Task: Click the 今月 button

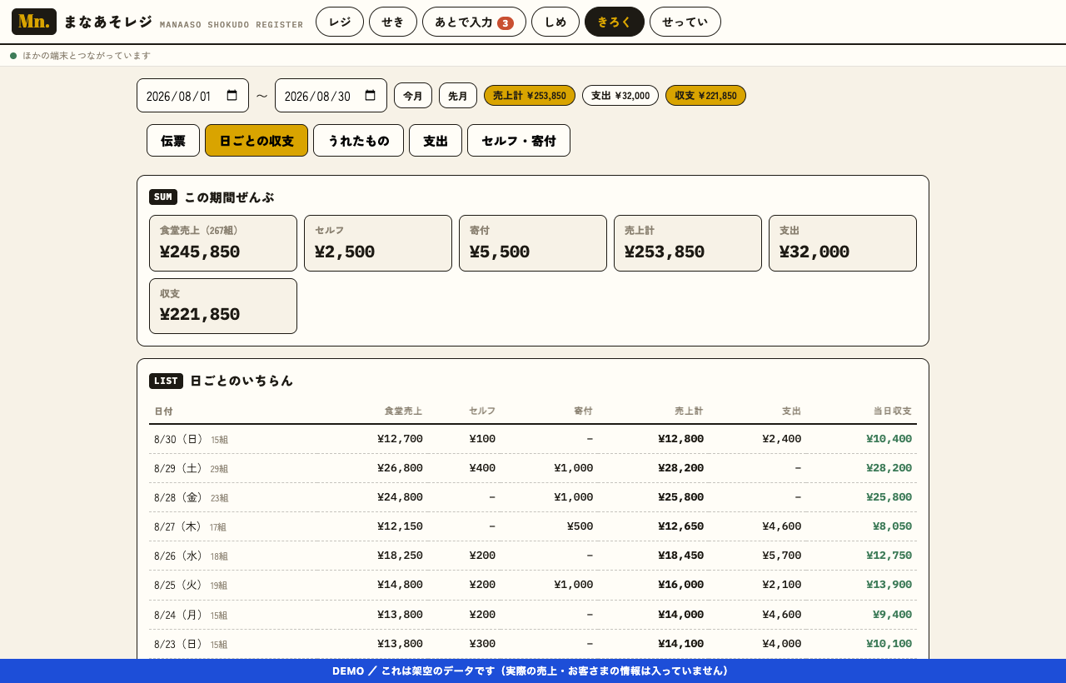Action: click(x=413, y=96)
